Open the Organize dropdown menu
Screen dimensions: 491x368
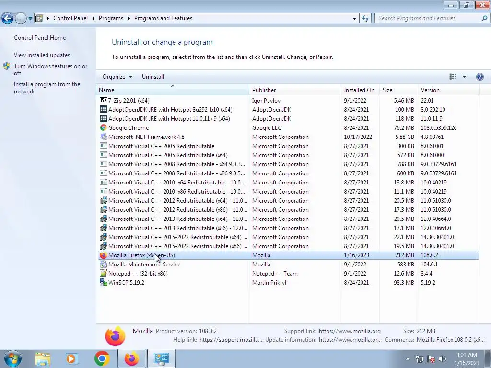117,77
